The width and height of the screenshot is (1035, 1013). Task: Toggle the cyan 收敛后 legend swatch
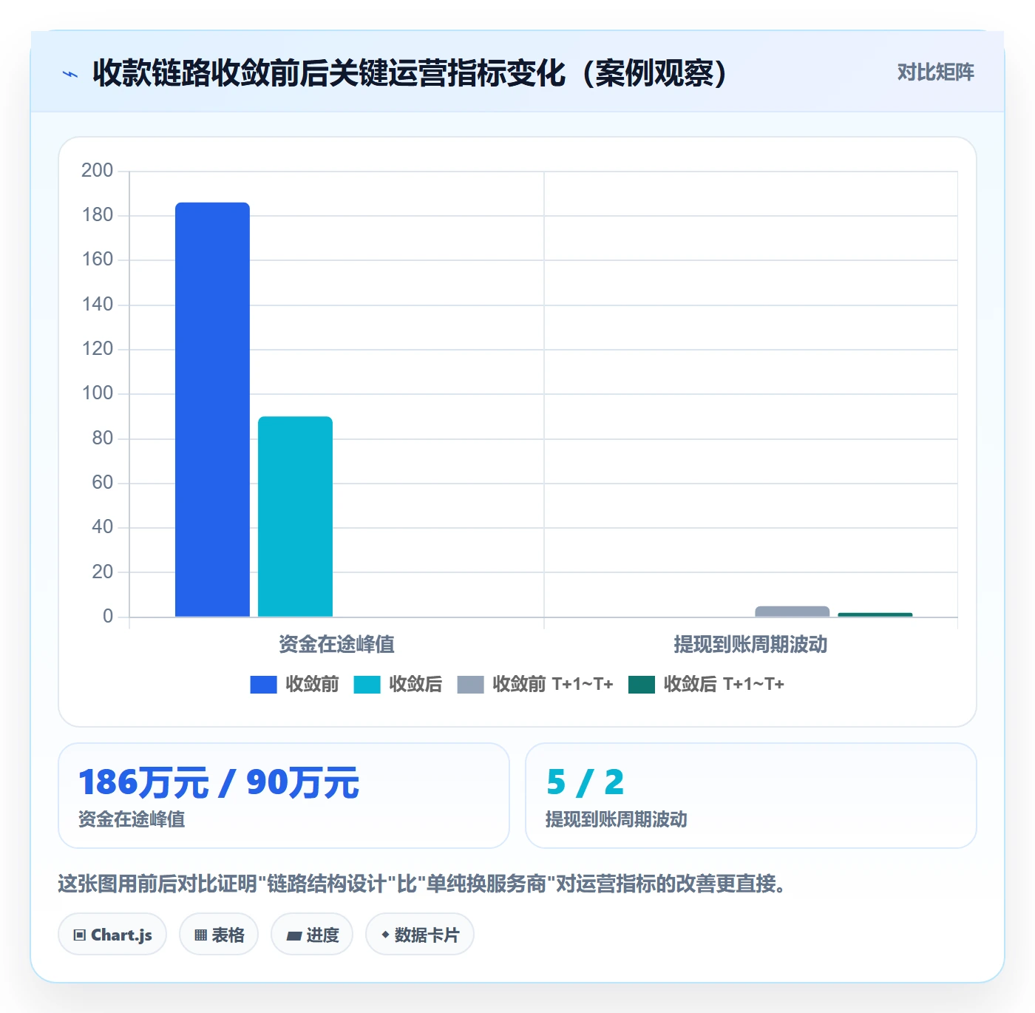click(367, 685)
